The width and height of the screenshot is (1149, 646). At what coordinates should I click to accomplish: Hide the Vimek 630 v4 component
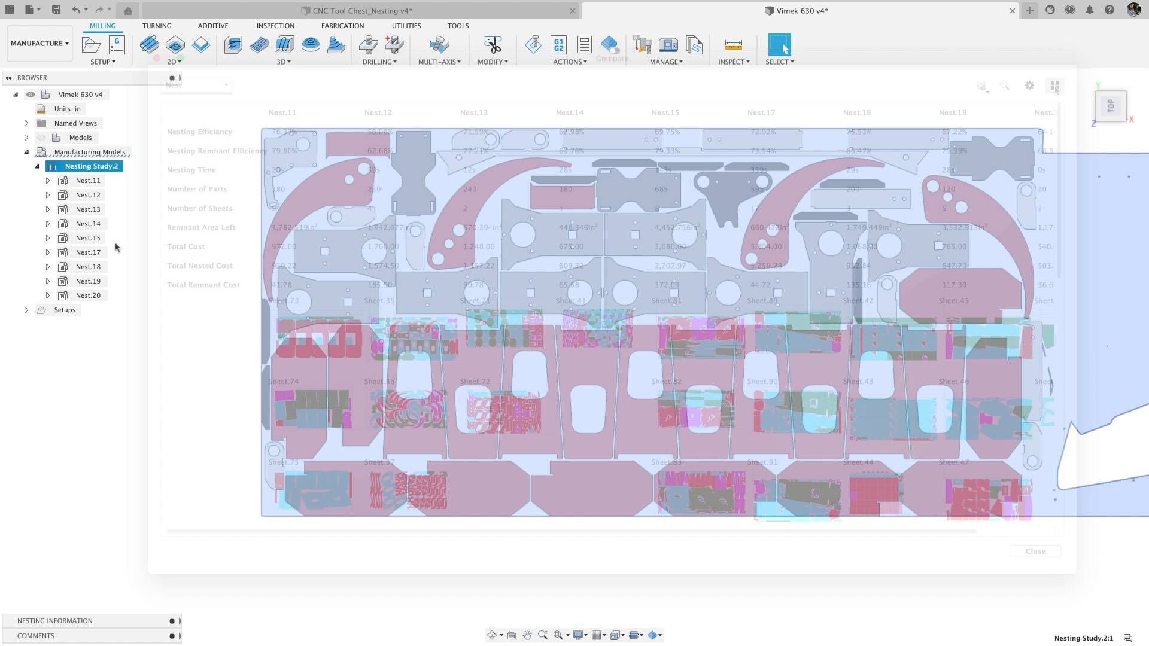31,94
